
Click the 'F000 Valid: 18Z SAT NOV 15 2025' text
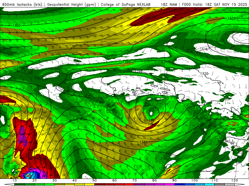pos(214,4)
